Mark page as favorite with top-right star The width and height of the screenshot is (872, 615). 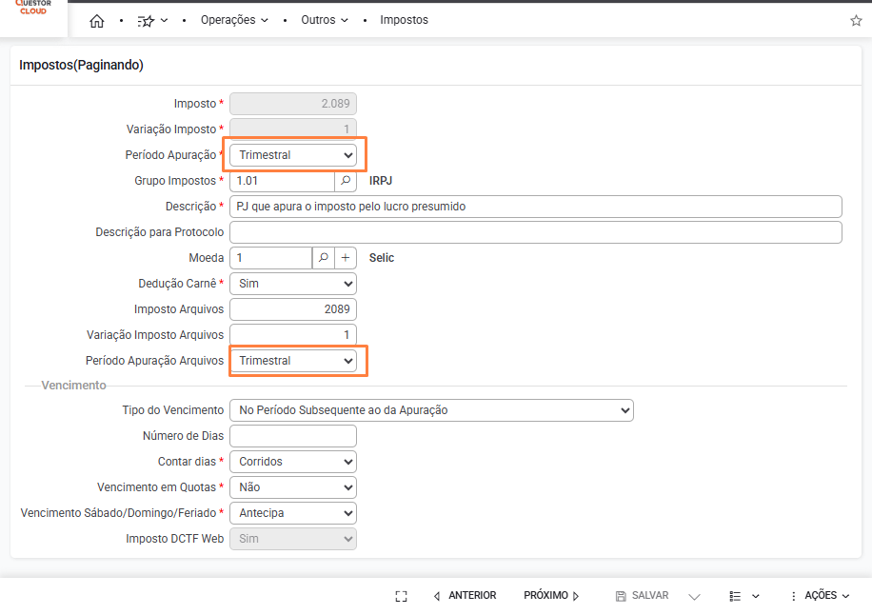[x=855, y=20]
